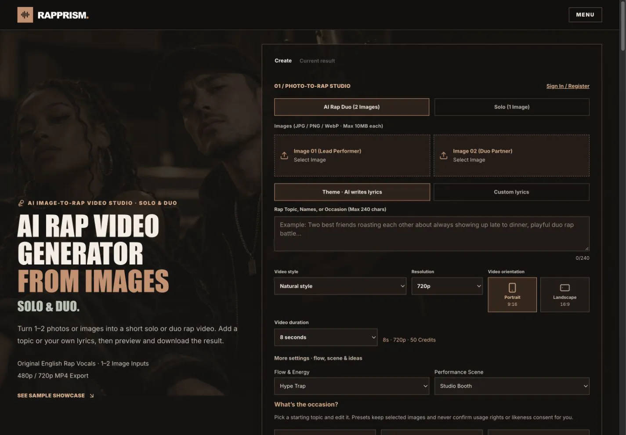Open the Resolution 720p dropdown
The height and width of the screenshot is (435, 626).
[447, 286]
